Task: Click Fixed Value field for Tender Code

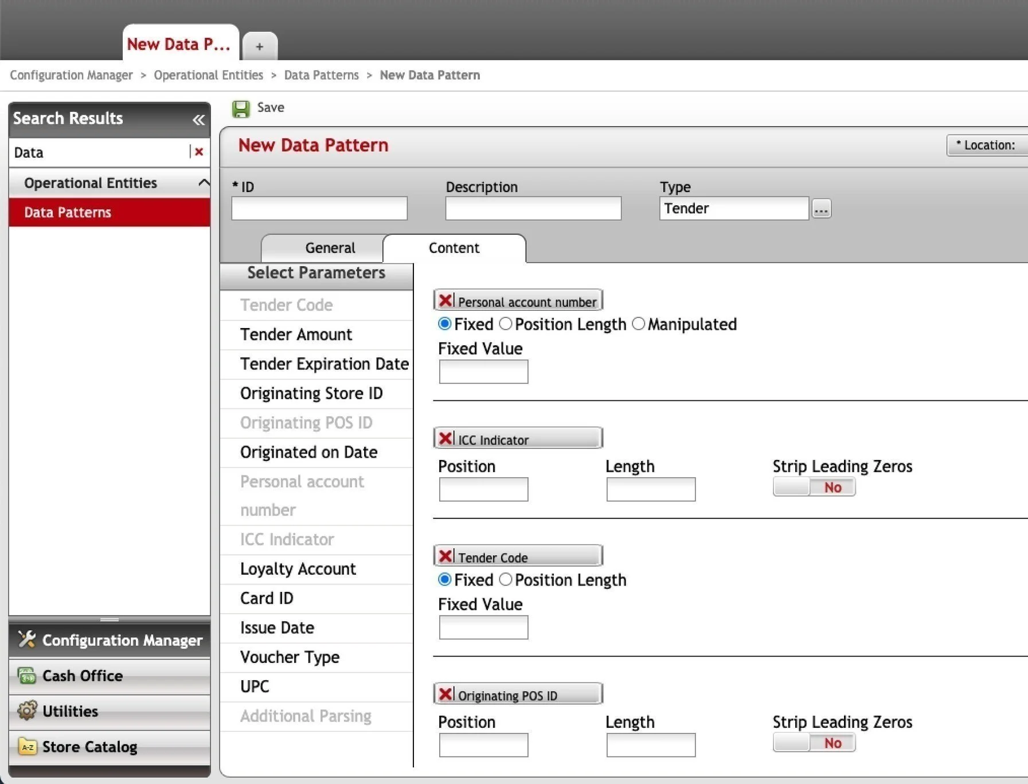Action: (483, 627)
